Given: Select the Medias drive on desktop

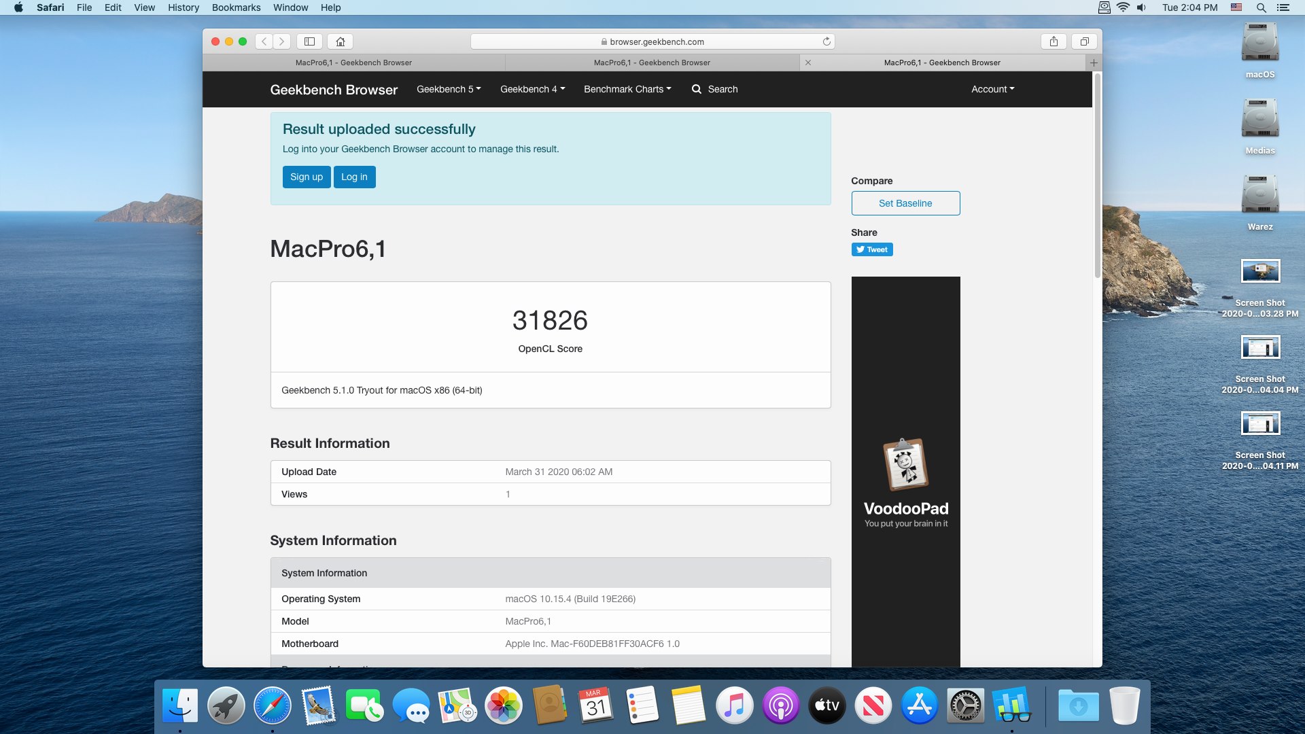Looking at the screenshot, I should coord(1260,126).
